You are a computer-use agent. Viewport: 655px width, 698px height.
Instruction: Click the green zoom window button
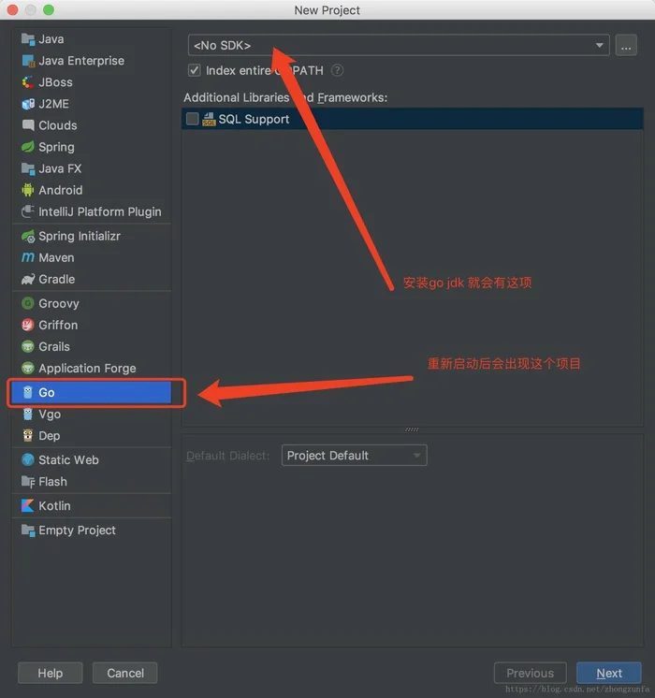(49, 9)
